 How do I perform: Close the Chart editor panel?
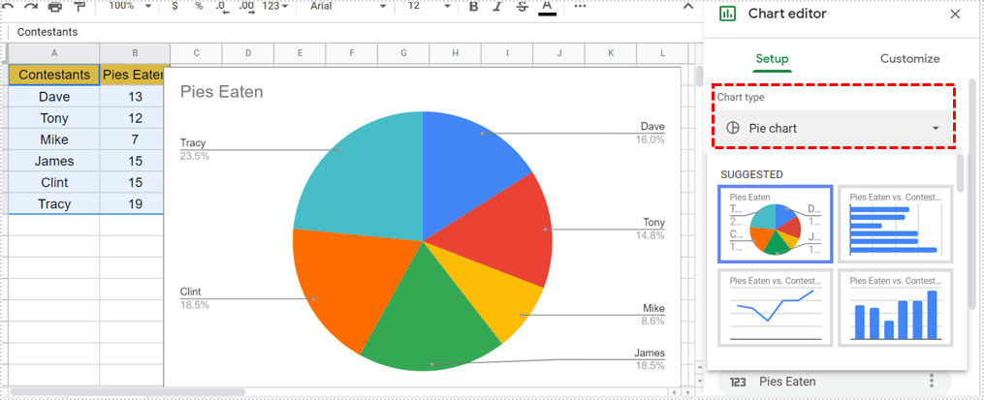[x=955, y=15]
